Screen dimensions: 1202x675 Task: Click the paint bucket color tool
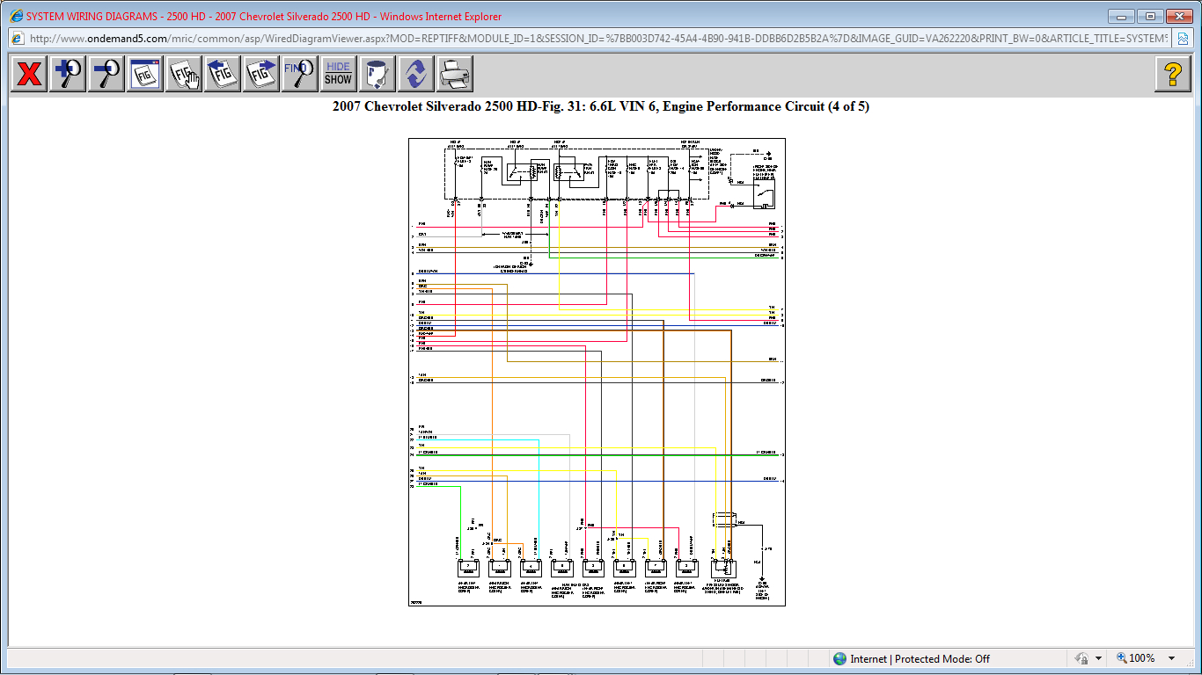tap(377, 74)
